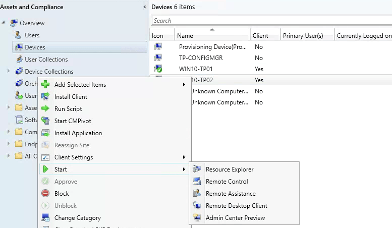Image resolution: width=392 pixels, height=228 pixels.
Task: Open the Users node in the tree
Action: 32,35
